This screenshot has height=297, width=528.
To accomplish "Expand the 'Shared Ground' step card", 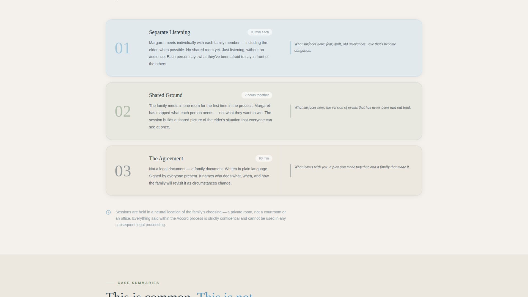I will 264,111.
